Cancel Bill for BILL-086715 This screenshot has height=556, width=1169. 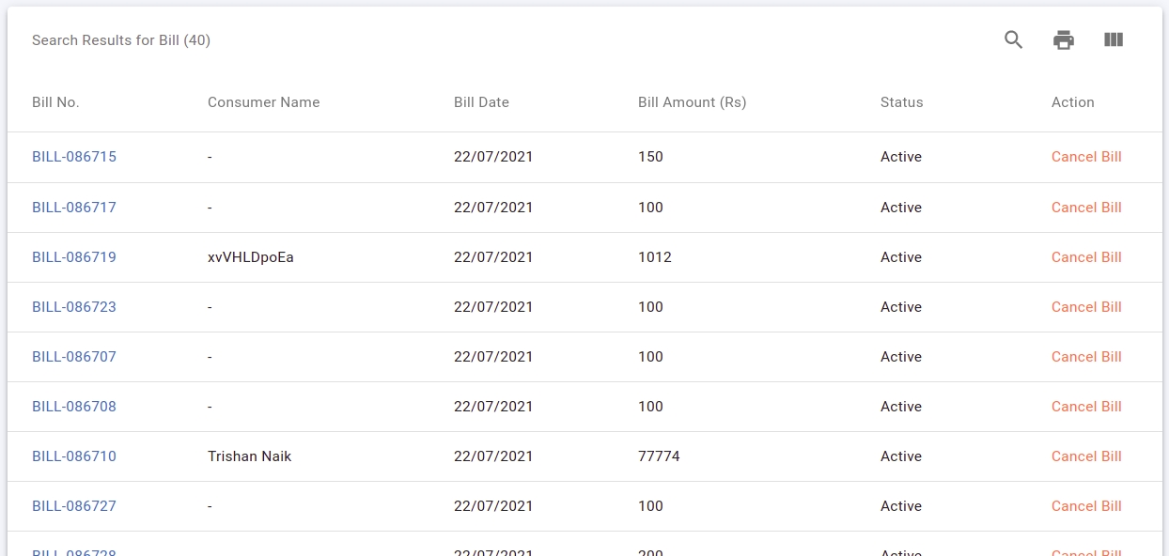pos(1086,157)
